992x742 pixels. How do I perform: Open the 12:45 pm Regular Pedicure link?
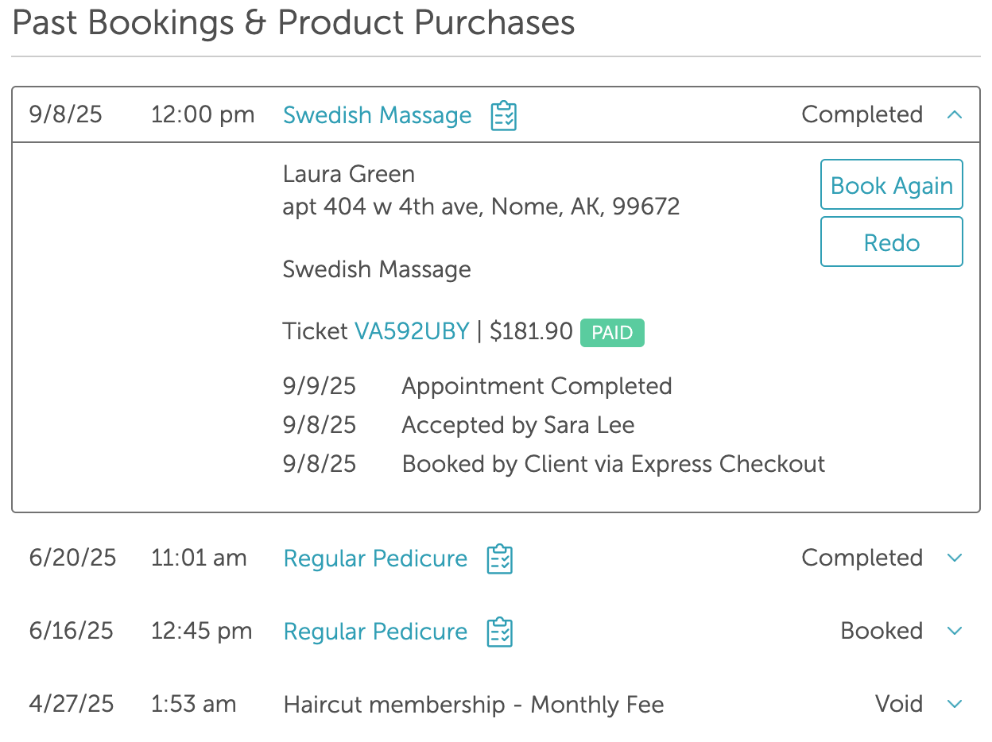[x=375, y=632]
